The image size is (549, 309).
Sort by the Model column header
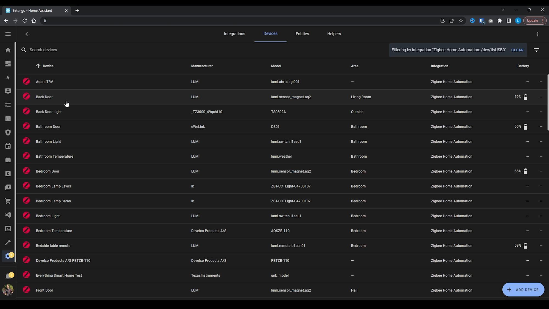pos(276,66)
